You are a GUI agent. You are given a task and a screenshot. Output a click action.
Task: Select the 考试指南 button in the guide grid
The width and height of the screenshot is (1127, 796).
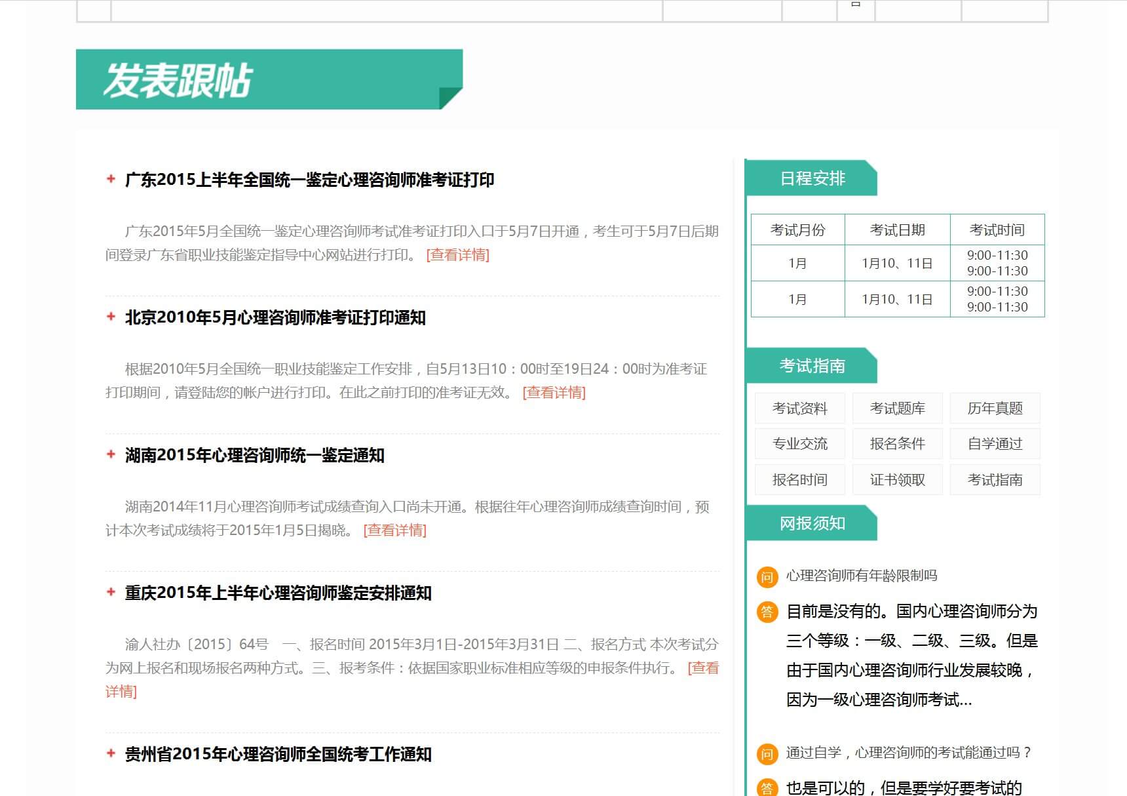[995, 480]
